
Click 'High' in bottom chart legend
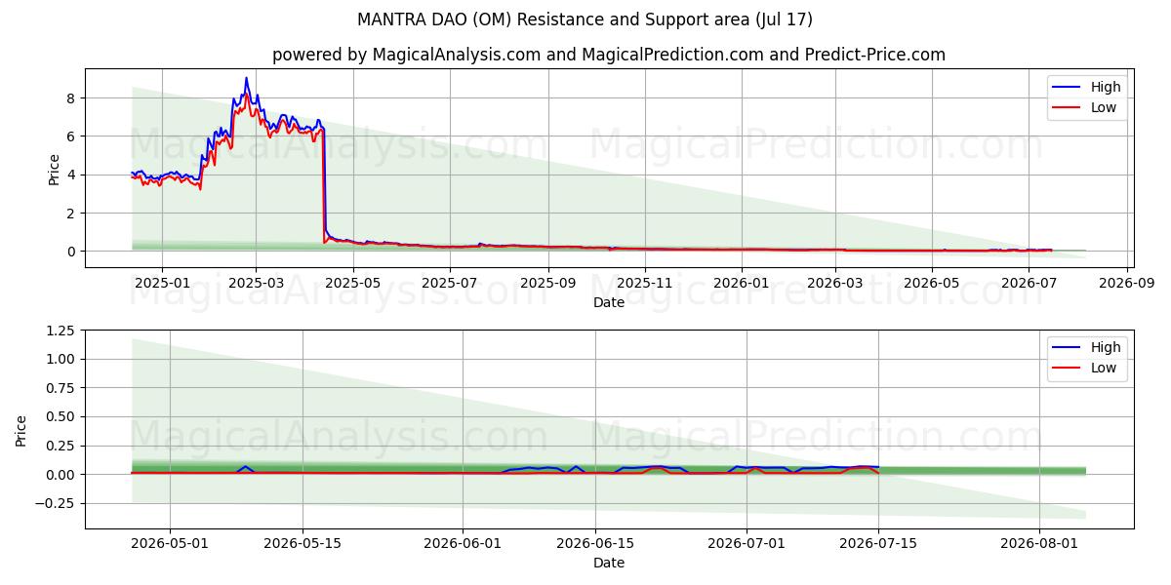(x=1106, y=347)
